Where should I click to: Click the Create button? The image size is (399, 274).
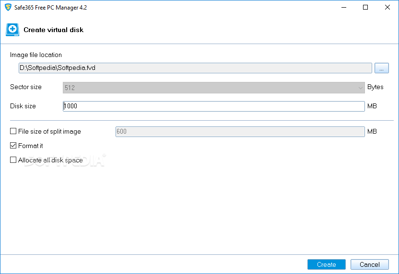(326, 264)
